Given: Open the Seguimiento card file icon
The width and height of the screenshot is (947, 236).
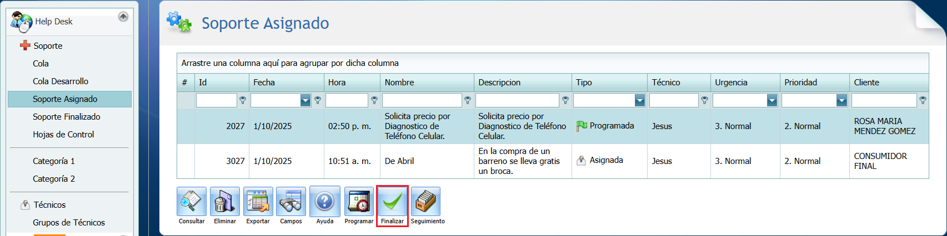Looking at the screenshot, I should pyautogui.click(x=426, y=201).
